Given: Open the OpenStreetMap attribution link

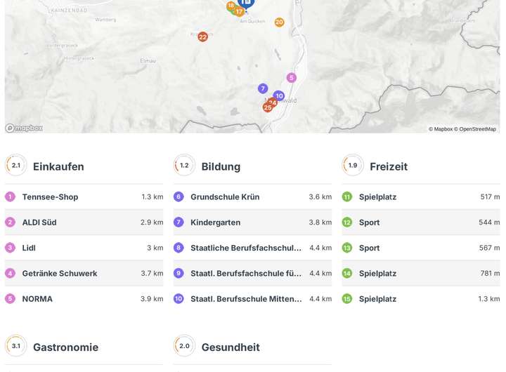Looking at the screenshot, I should click(x=478, y=129).
